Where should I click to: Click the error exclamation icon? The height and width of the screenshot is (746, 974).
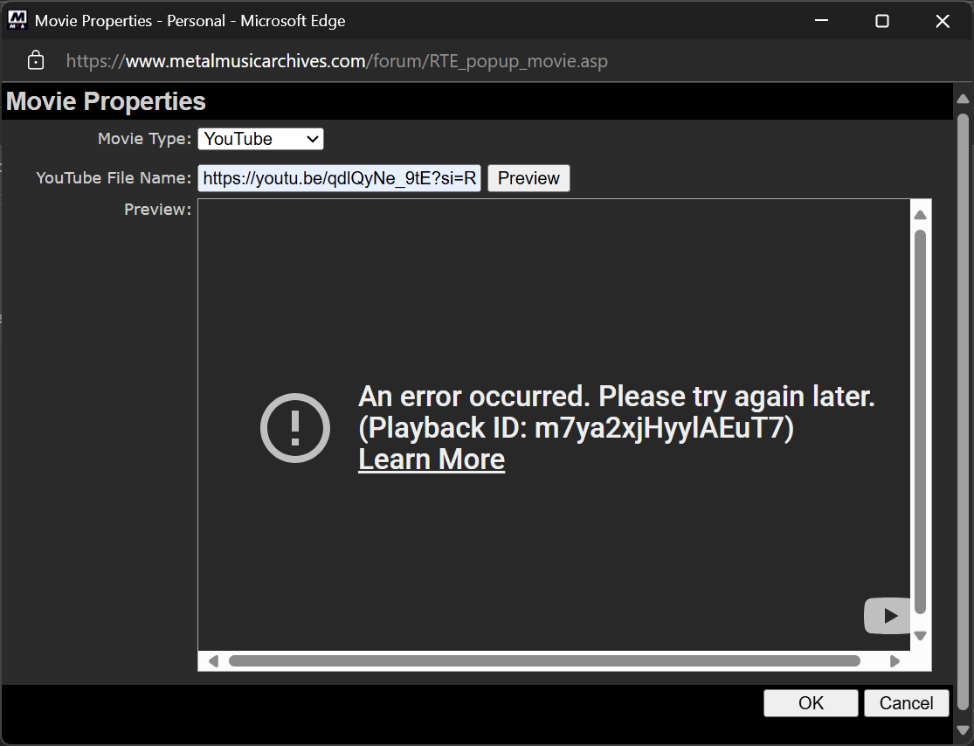[x=295, y=428]
